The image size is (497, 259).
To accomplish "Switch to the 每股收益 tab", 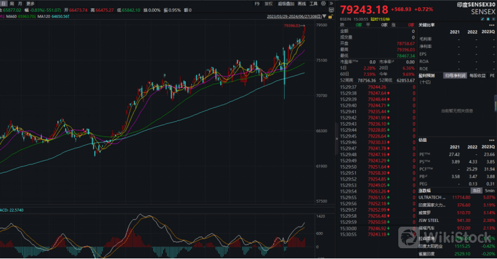I will [477, 75].
